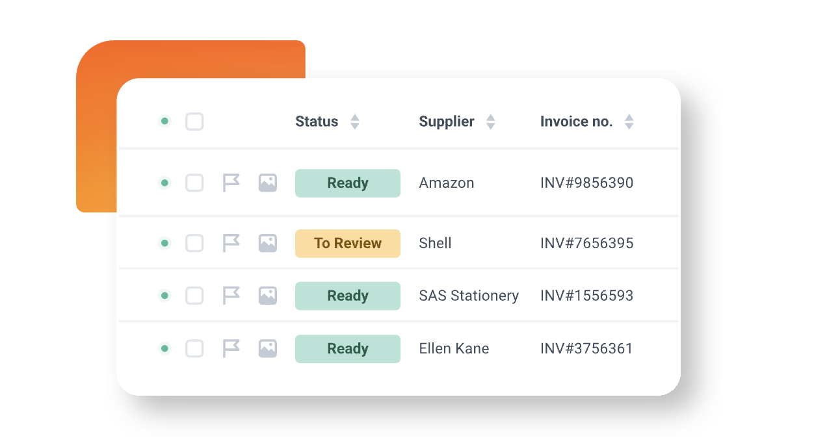The height and width of the screenshot is (447, 827).
Task: Click the flag icon in the Amazon row
Action: (x=231, y=183)
